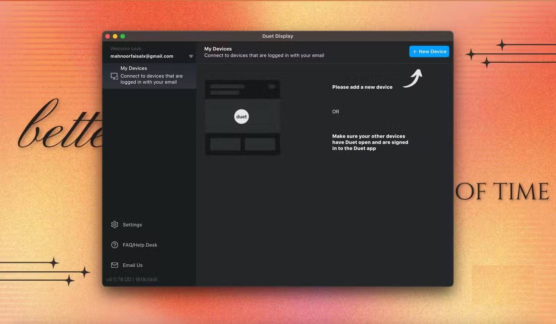Open the Settings link
The image size is (556, 324).
click(x=132, y=225)
